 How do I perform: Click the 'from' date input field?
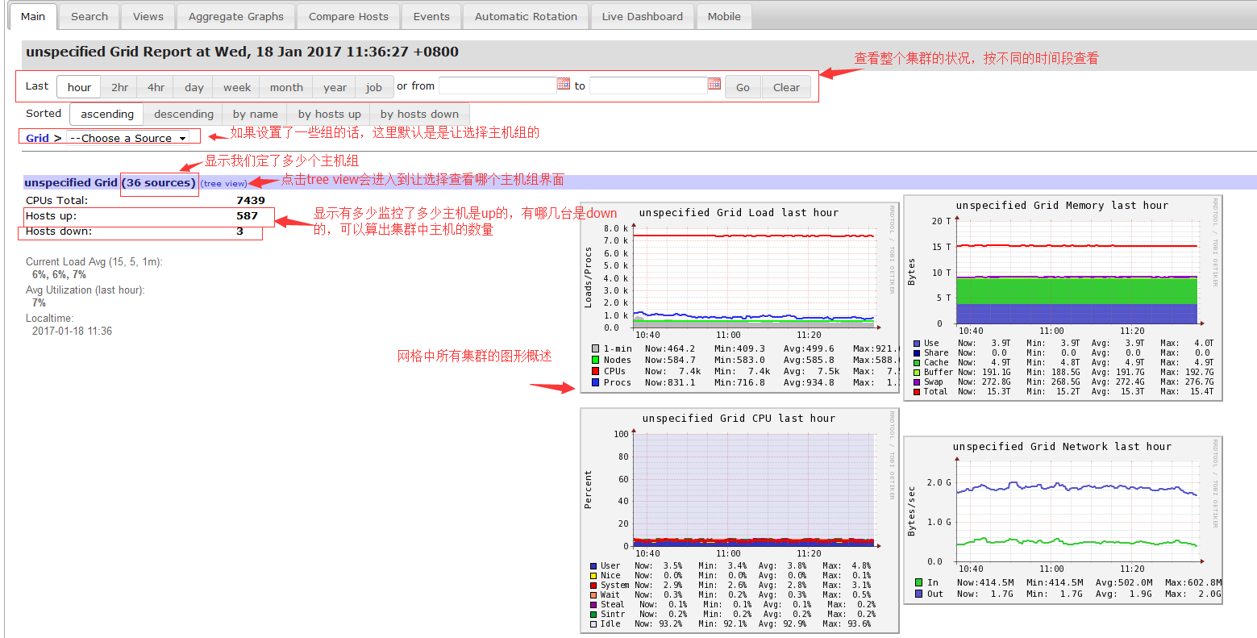point(497,85)
